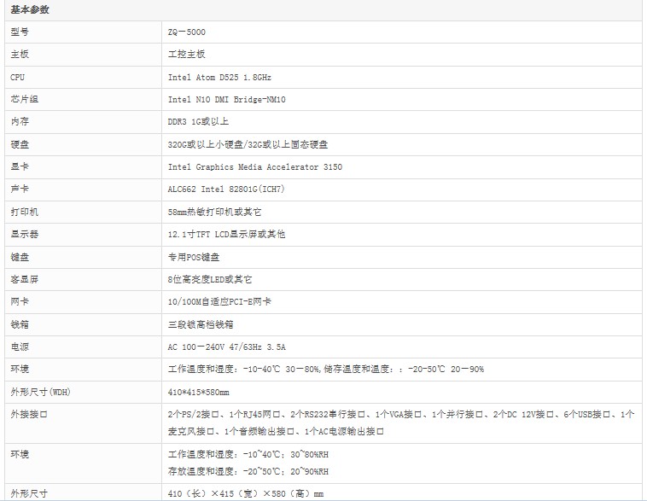Select the Intel Atom D525 1.8GHz text

(220, 77)
